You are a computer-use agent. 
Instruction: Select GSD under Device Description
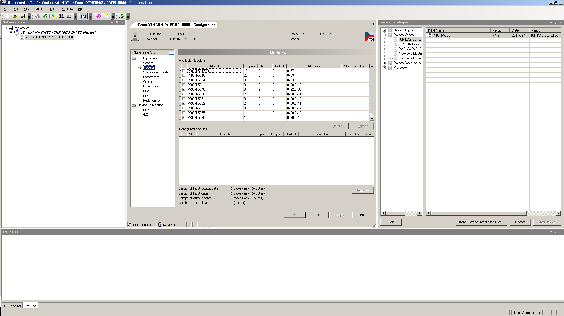pyautogui.click(x=146, y=114)
